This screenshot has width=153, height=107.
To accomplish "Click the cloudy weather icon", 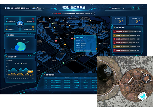I will (x=34, y=8).
